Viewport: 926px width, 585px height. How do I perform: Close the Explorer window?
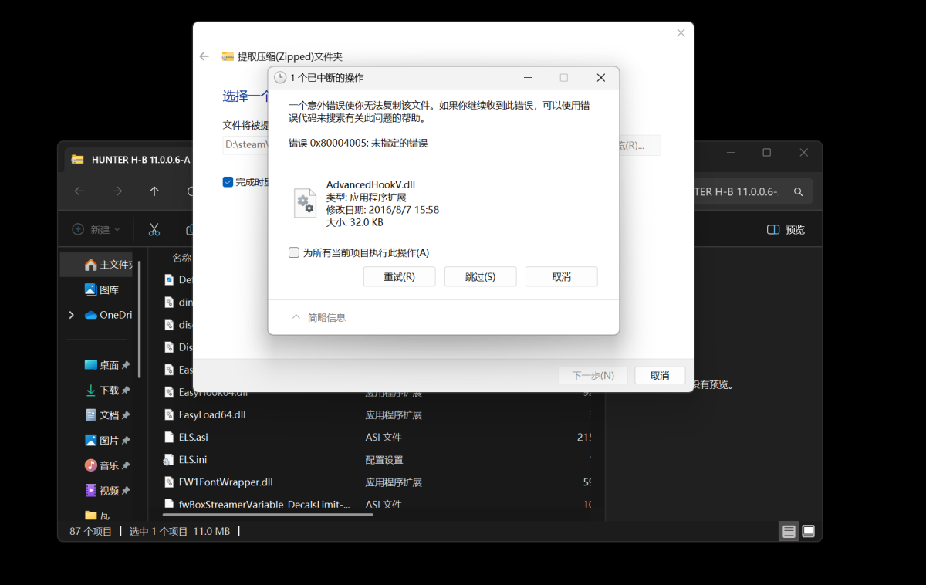(x=803, y=153)
